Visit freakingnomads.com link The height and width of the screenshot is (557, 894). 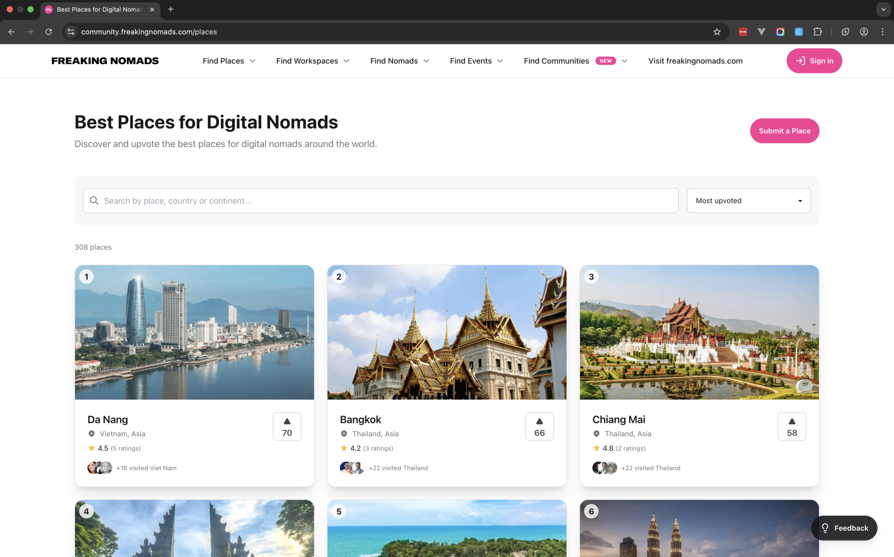pyautogui.click(x=695, y=61)
